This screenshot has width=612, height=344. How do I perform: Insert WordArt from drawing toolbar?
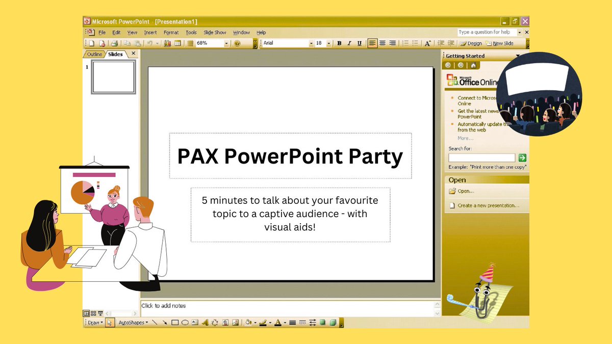[x=205, y=323]
